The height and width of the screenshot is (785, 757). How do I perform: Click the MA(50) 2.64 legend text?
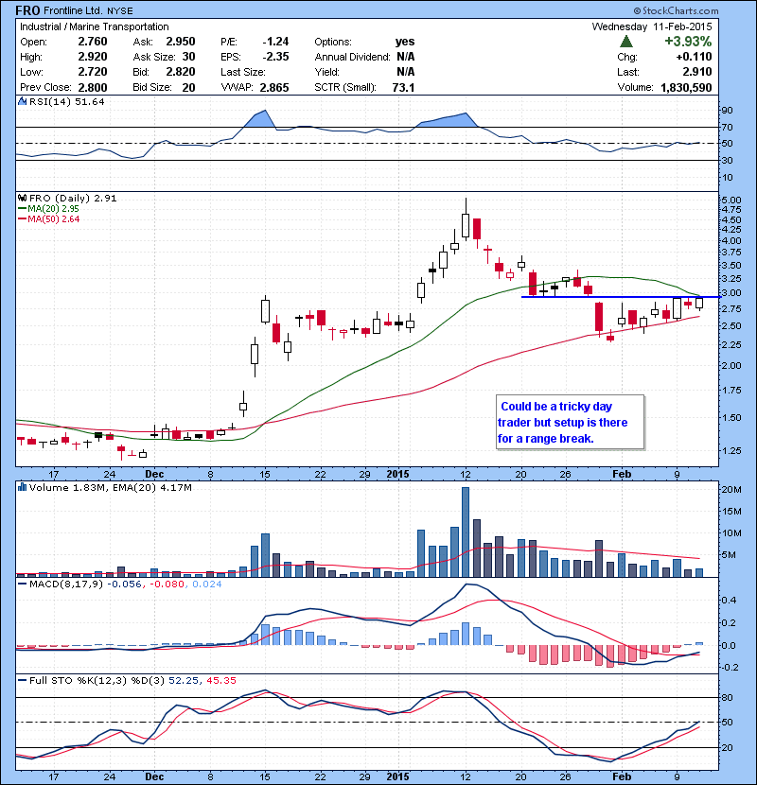click(x=54, y=219)
